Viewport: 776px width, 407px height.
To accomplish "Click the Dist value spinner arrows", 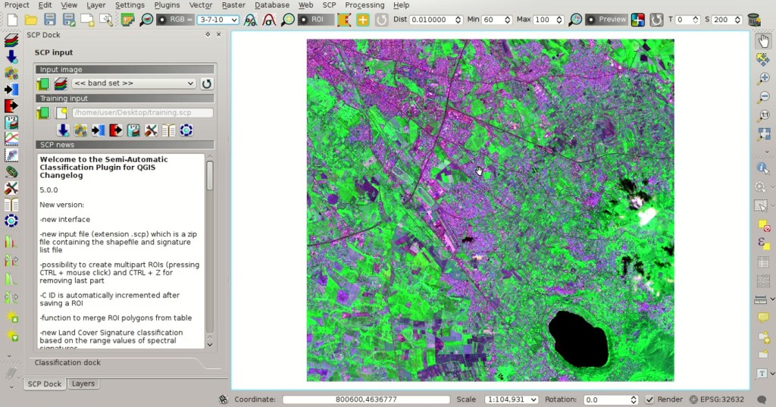I will click(458, 20).
